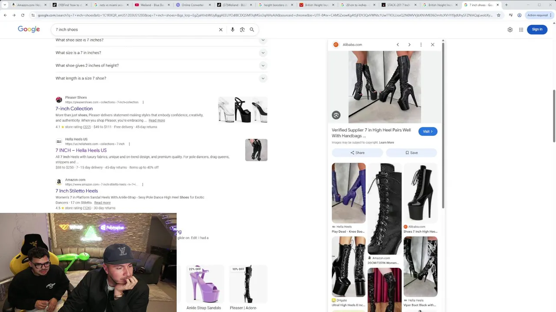Open '7 INCH – Hella Heels US' link
The width and height of the screenshot is (556, 312).
(x=81, y=150)
